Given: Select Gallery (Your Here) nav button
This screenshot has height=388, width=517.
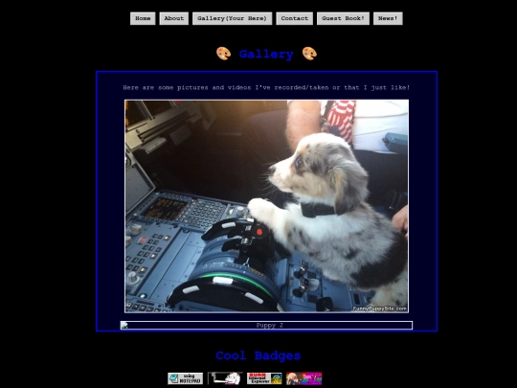Looking at the screenshot, I should [232, 18].
